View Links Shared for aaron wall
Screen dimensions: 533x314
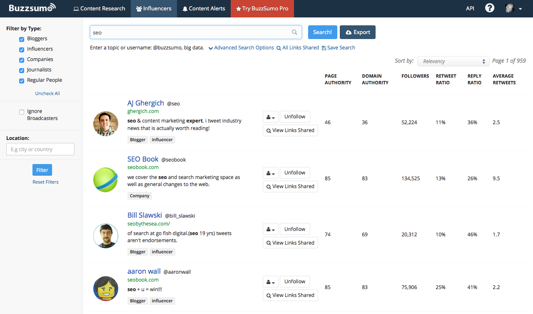(x=290, y=295)
